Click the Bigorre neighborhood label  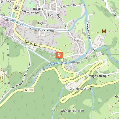pyautogui.click(x=38, y=9)
